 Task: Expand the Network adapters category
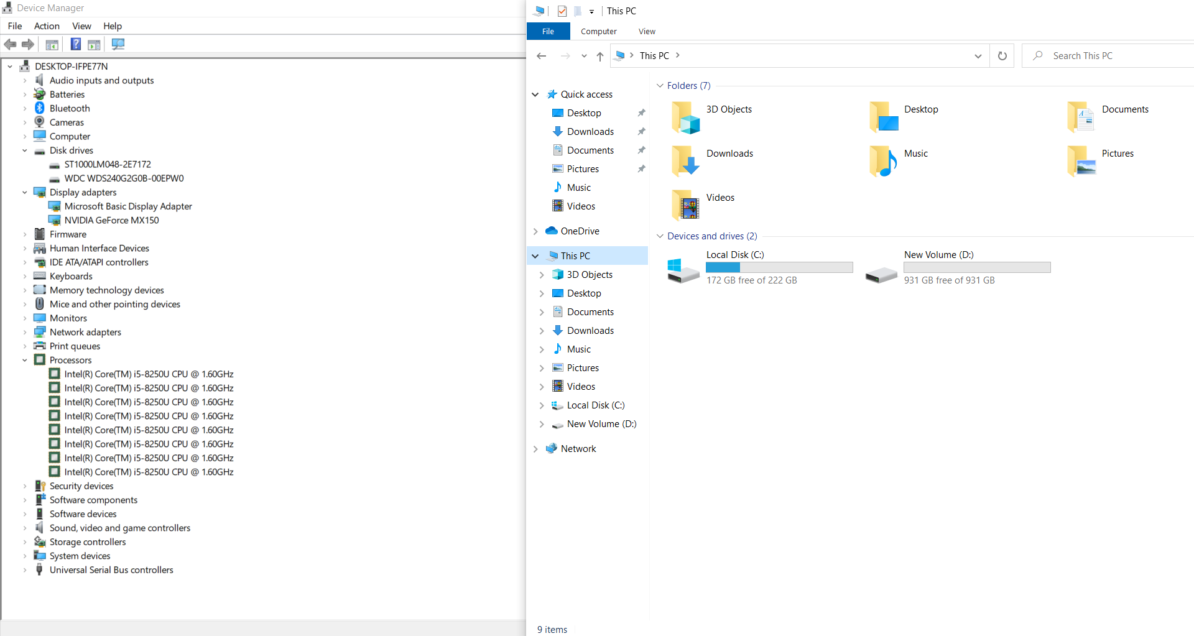25,332
